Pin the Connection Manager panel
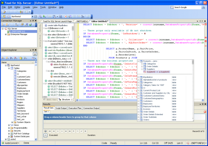The image size is (208, 146). (33, 21)
